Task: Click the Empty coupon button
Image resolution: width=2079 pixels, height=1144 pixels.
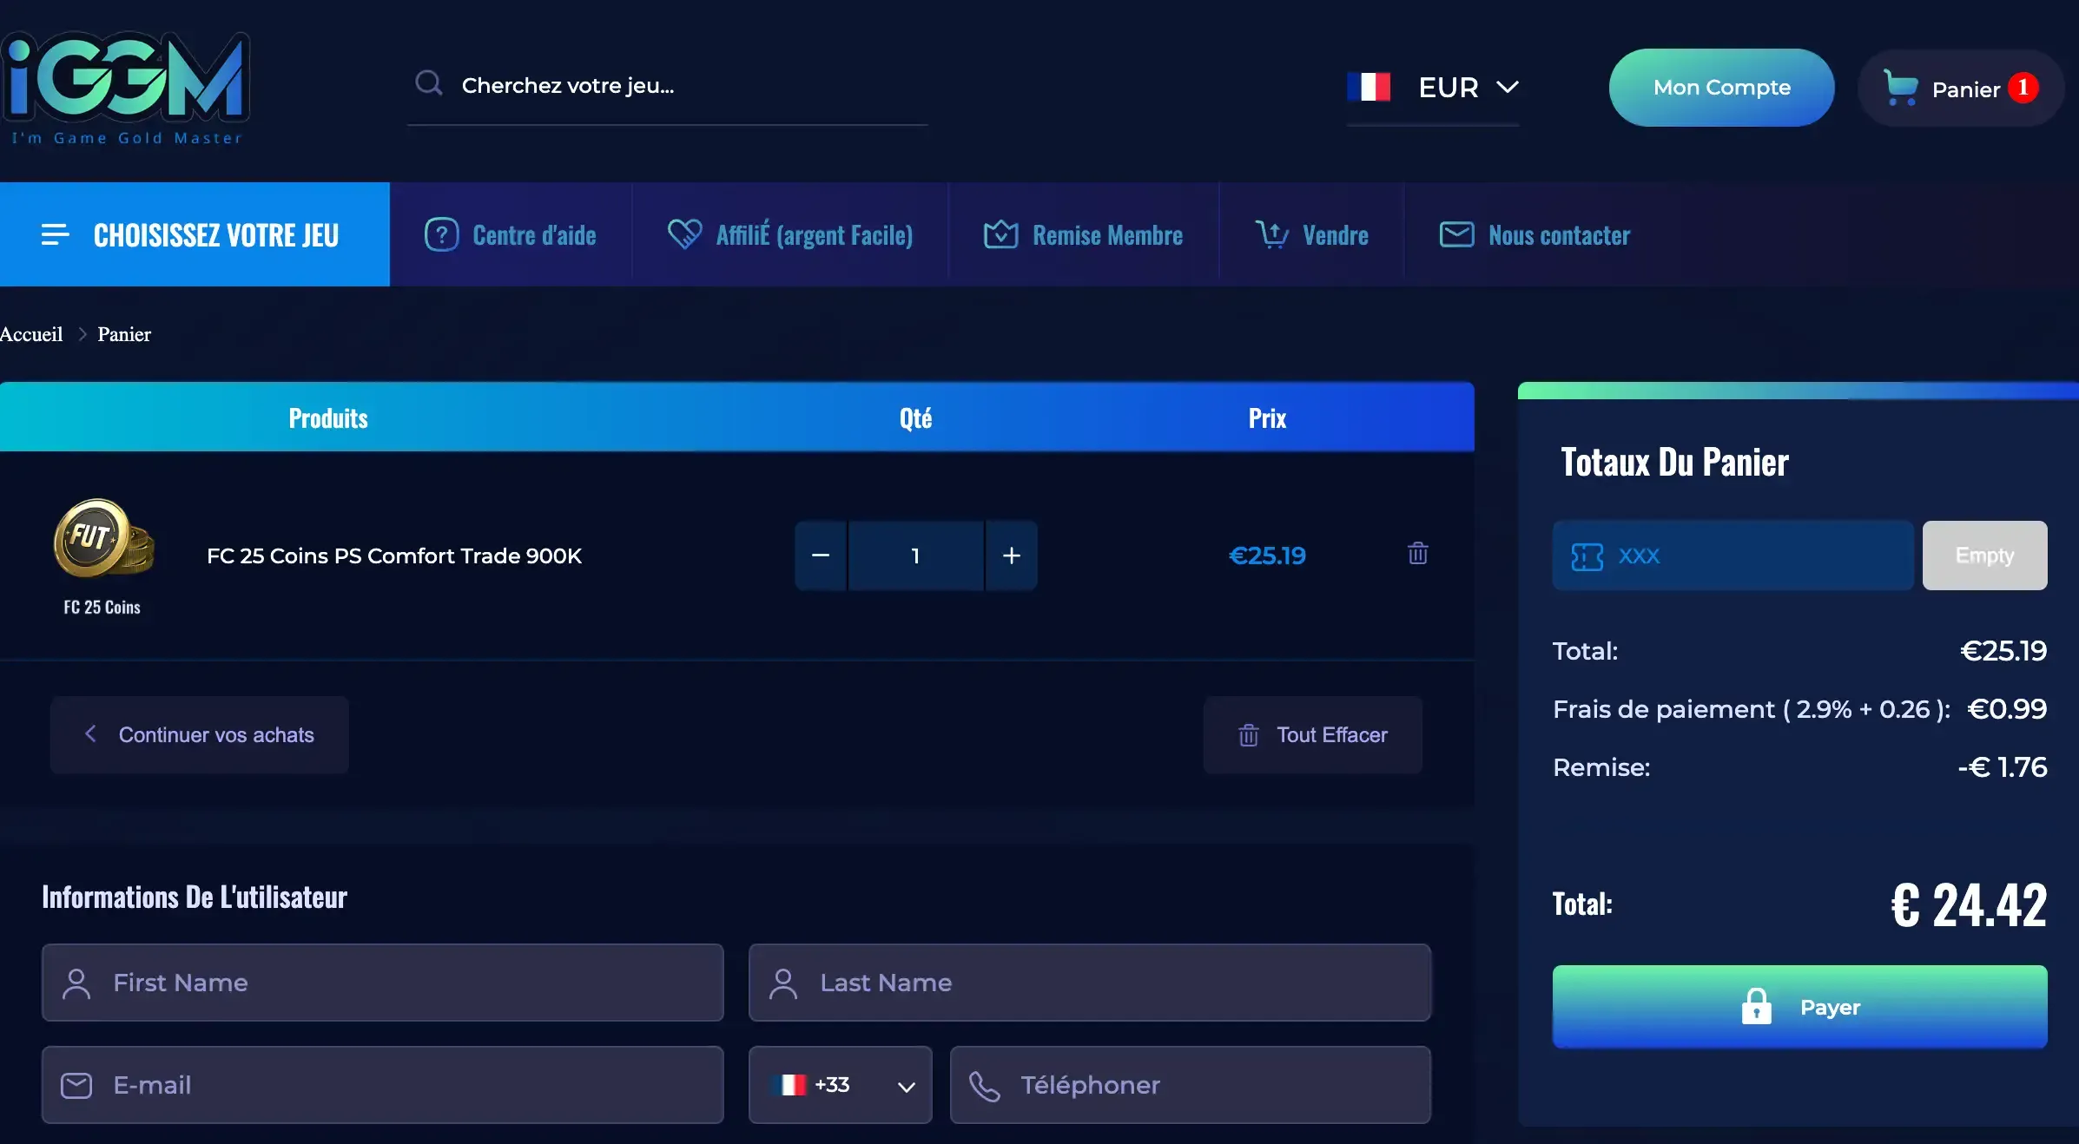Action: click(x=1984, y=556)
